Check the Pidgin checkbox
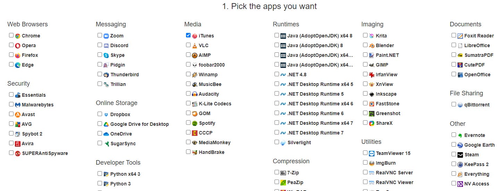This screenshot has height=191, width=497. point(100,64)
